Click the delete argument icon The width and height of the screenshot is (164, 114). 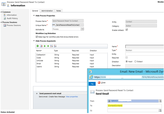41,46
